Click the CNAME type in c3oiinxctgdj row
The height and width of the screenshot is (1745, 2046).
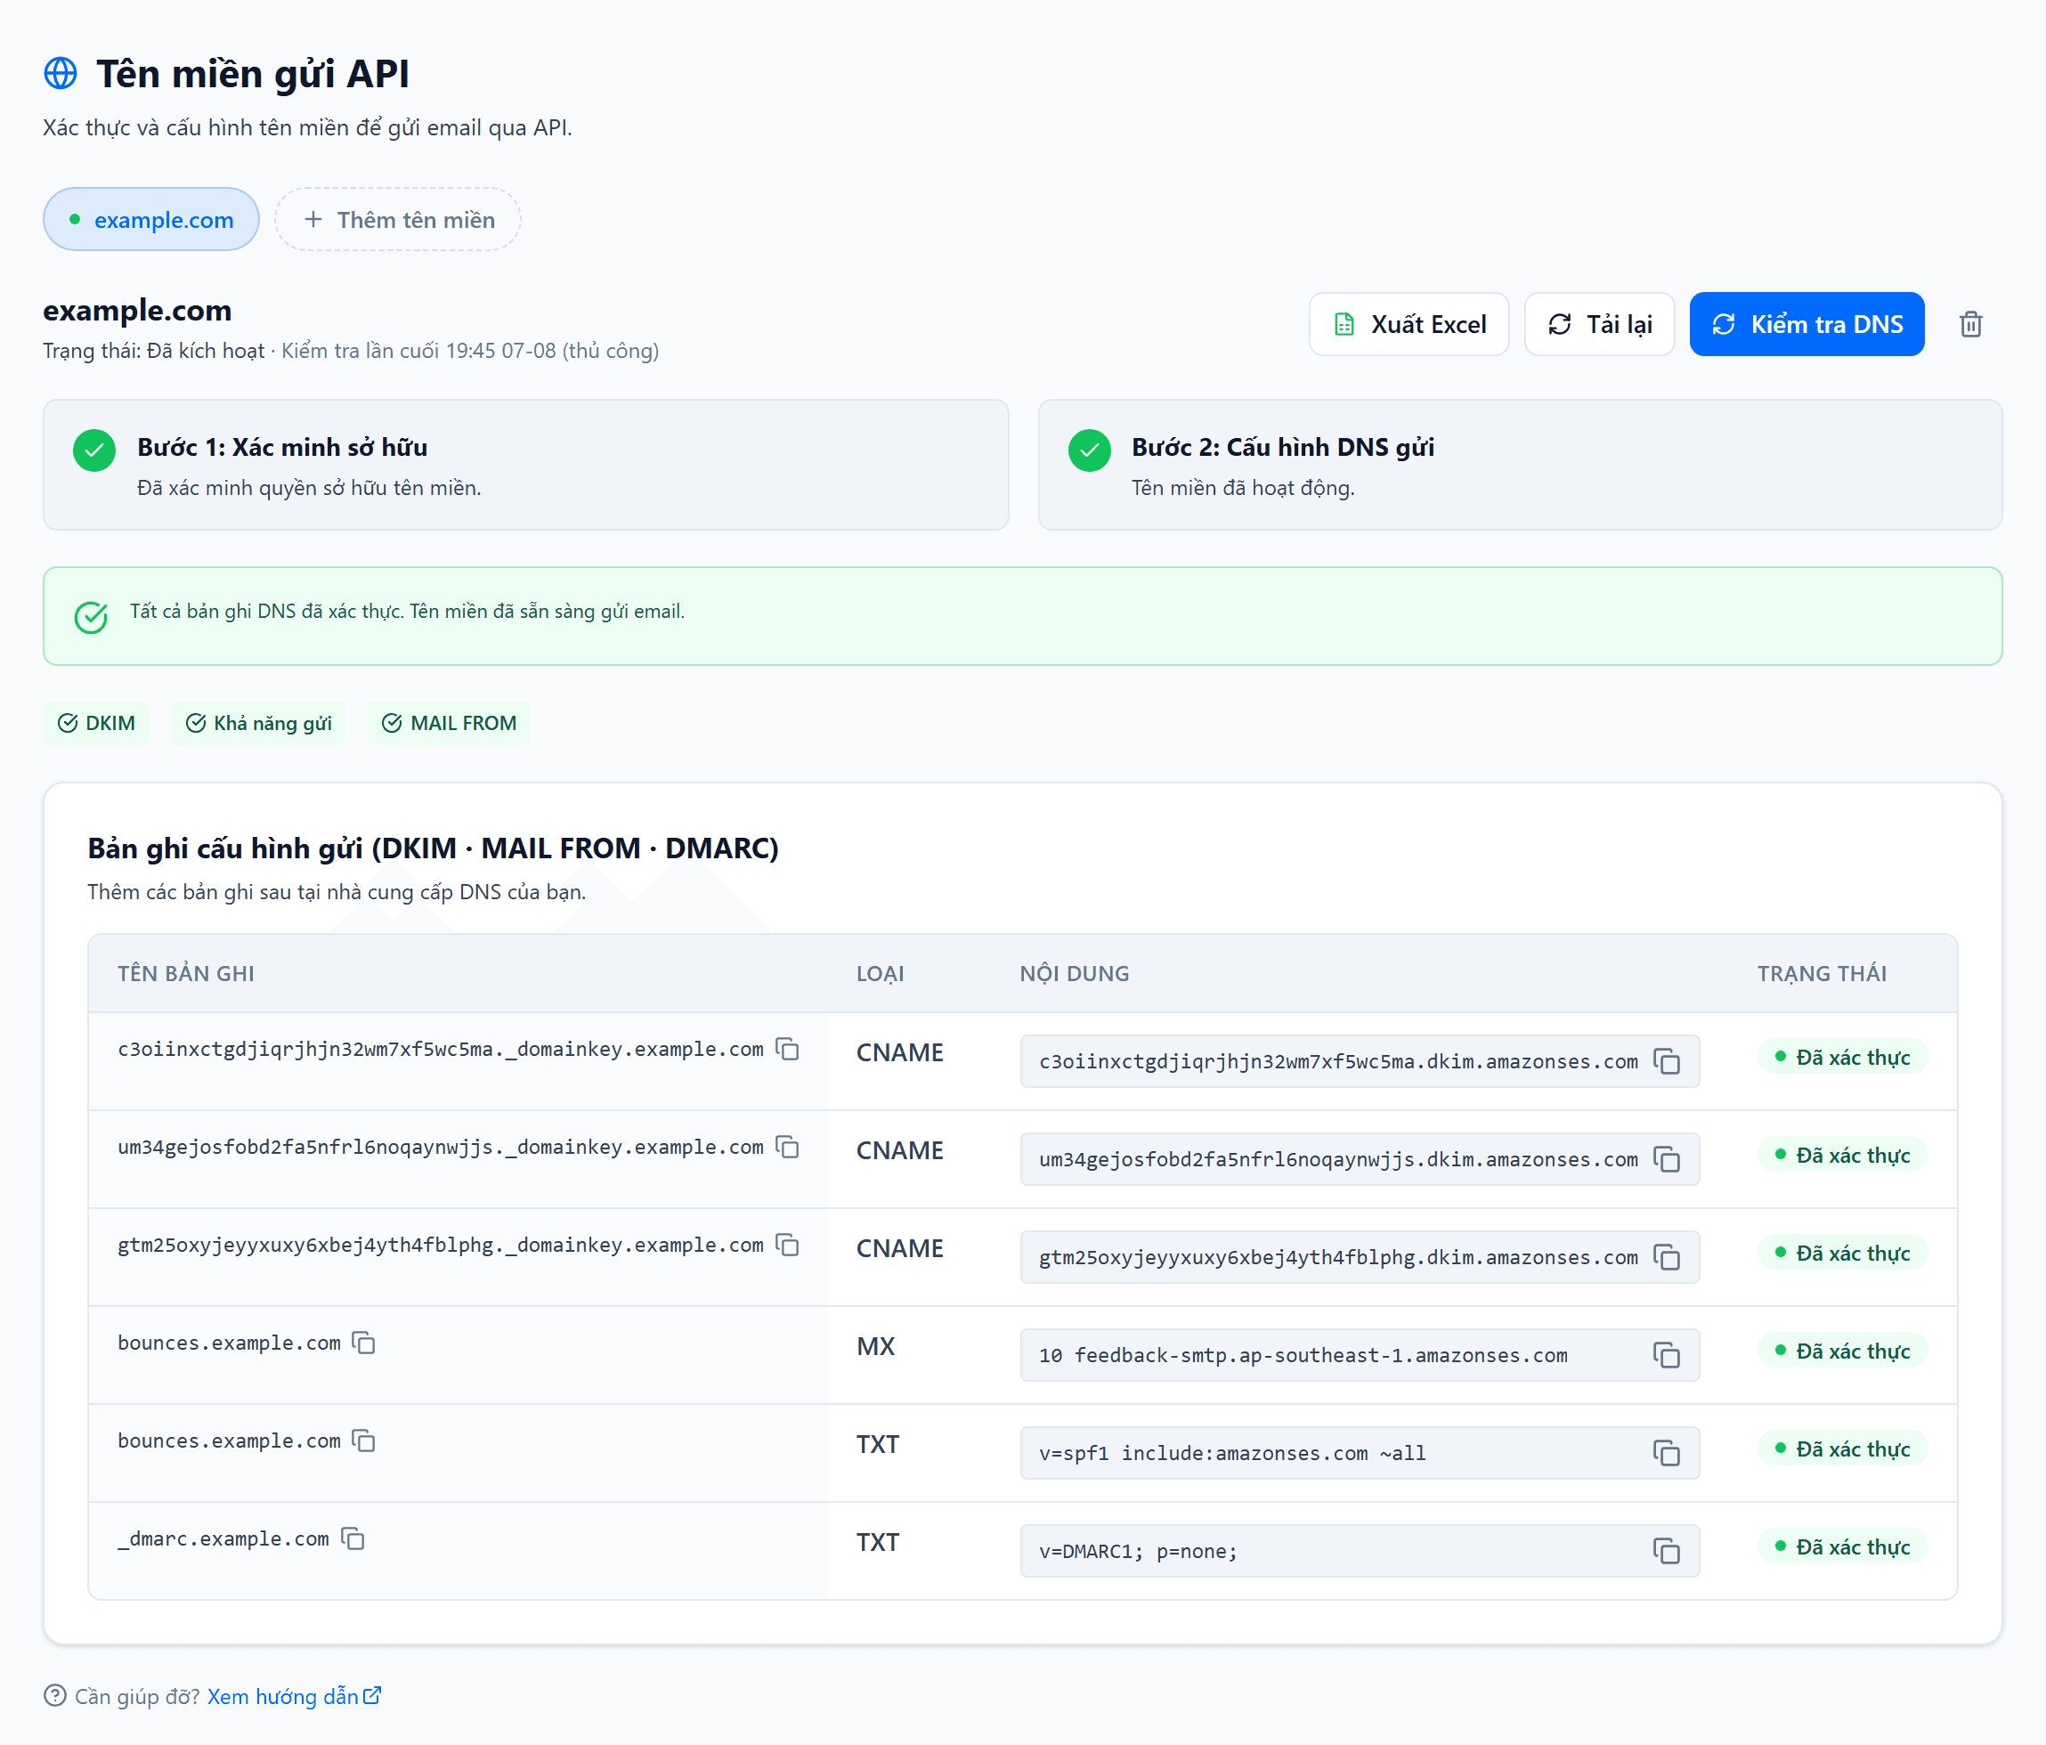point(899,1052)
